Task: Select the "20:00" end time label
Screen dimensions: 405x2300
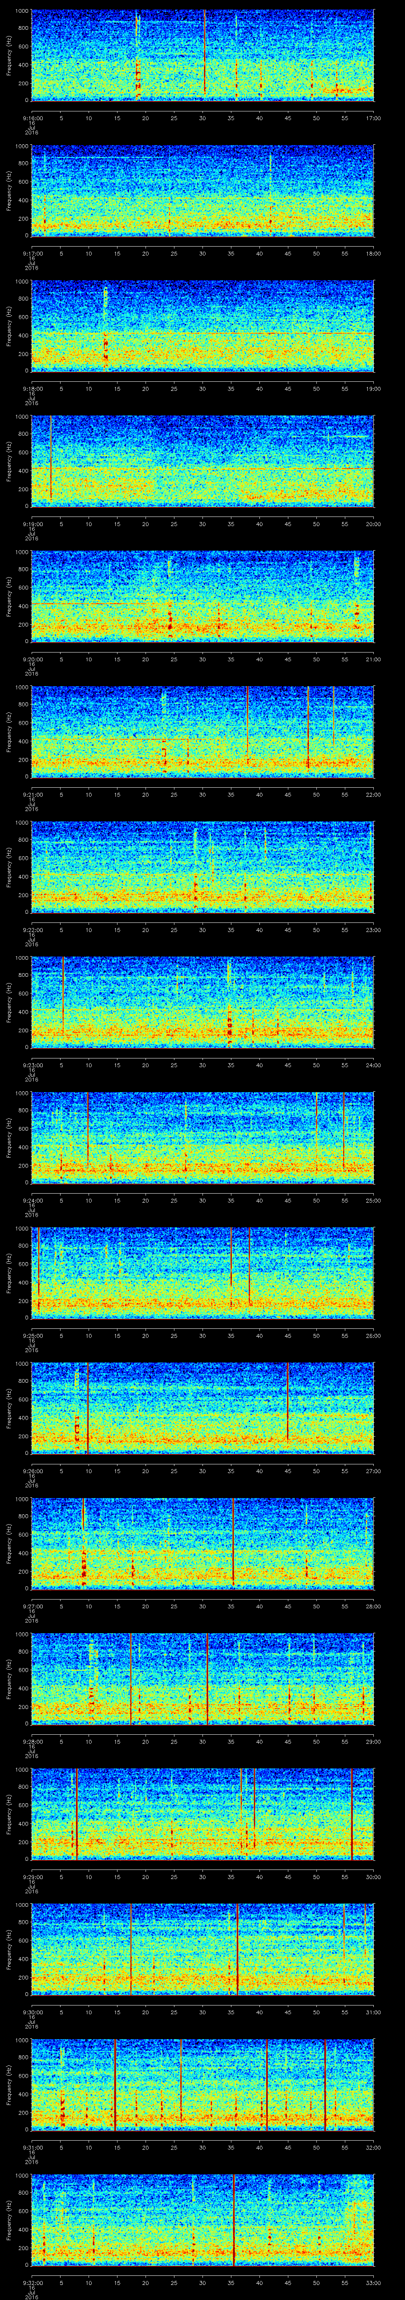Action: [x=373, y=524]
